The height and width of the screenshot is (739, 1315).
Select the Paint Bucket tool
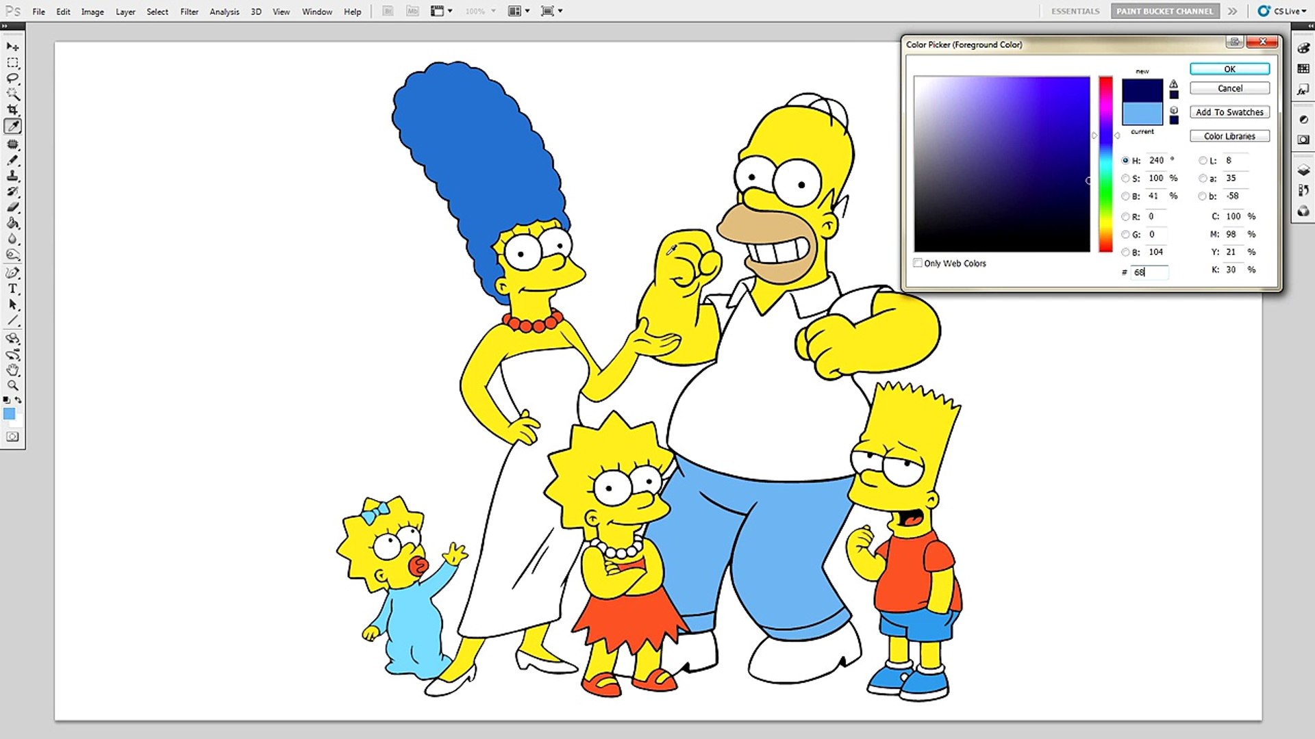pyautogui.click(x=12, y=222)
